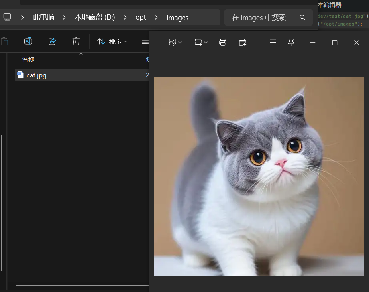This screenshot has width=369, height=292.
Task: Open the See more menu in Photos
Action: [273, 42]
